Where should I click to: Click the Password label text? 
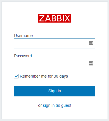pyautogui.click(x=23, y=56)
